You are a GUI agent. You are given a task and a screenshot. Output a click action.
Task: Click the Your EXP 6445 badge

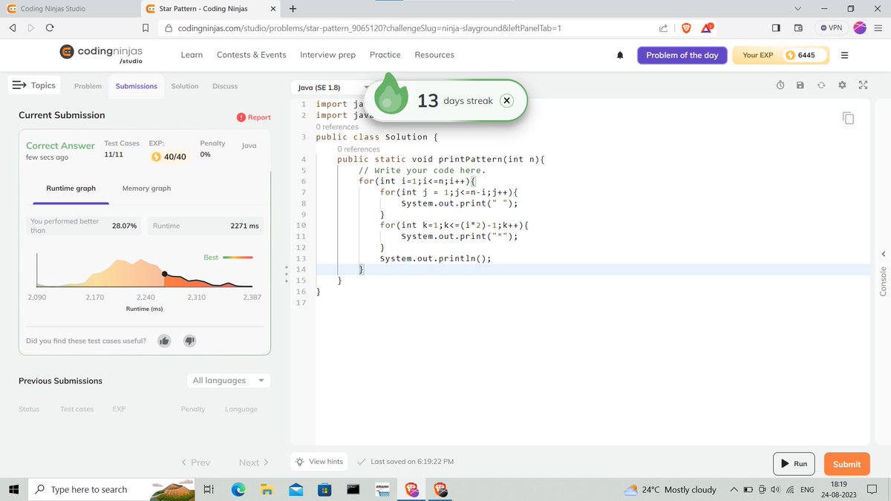click(780, 55)
